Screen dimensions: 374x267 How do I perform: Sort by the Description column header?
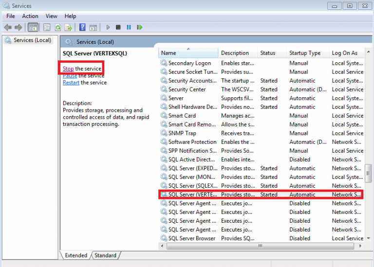click(x=238, y=53)
